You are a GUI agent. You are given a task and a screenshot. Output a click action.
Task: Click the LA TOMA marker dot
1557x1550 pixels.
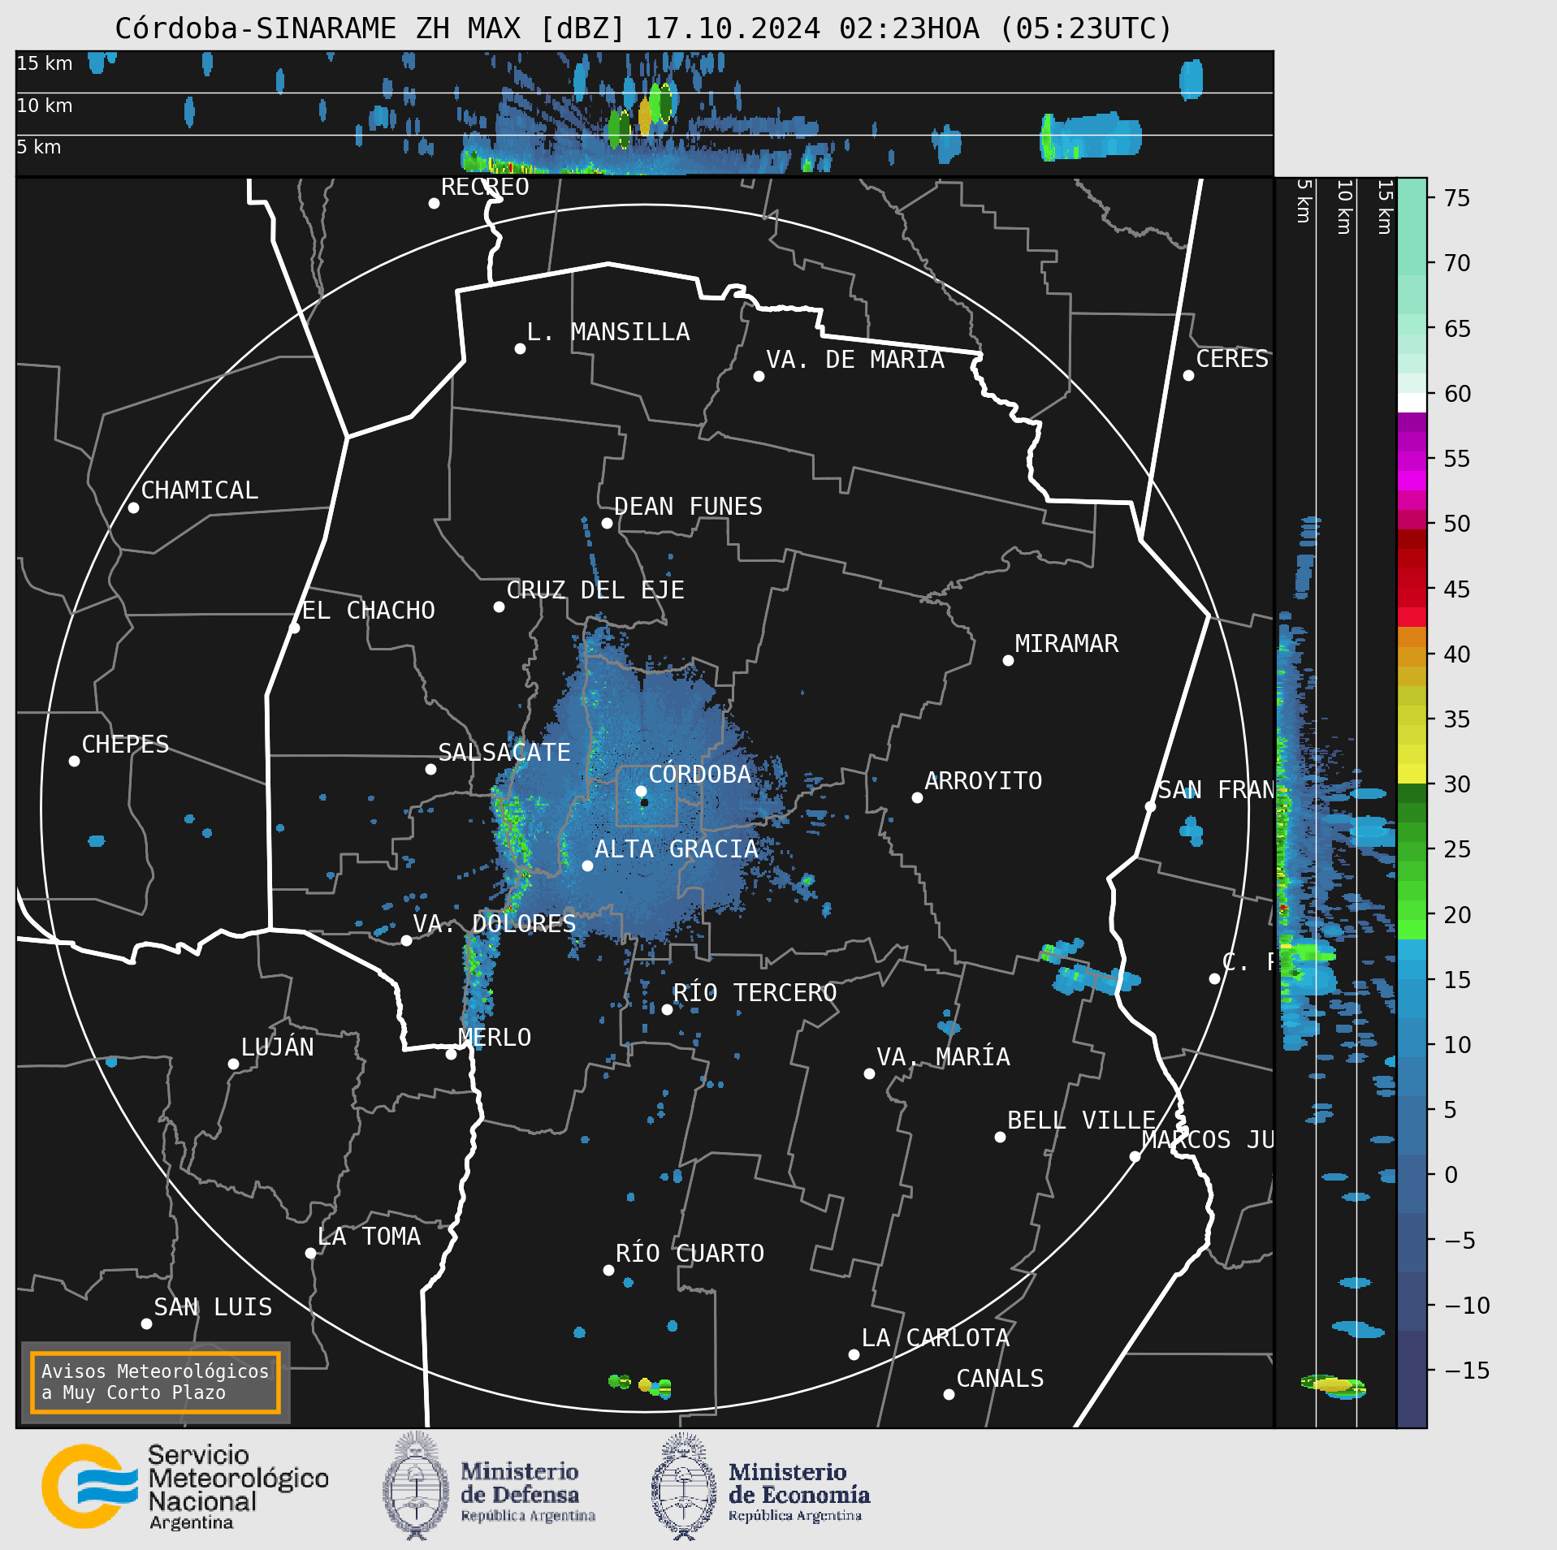310,1253
